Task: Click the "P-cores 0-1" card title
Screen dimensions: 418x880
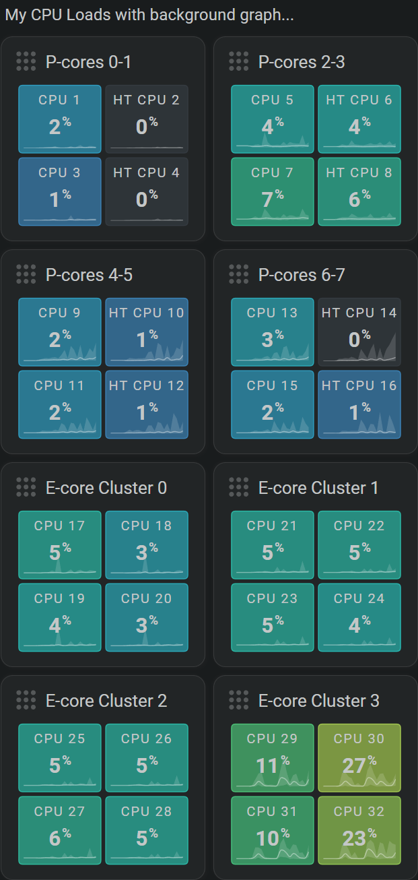Action: (x=88, y=62)
